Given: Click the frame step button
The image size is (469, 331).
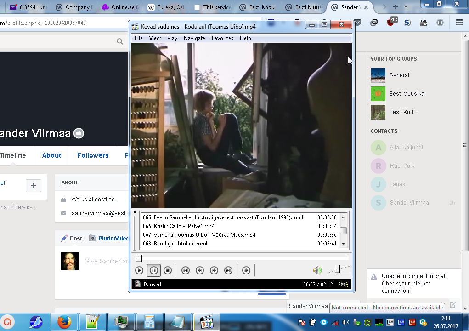Looking at the screenshot, I should 246,270.
